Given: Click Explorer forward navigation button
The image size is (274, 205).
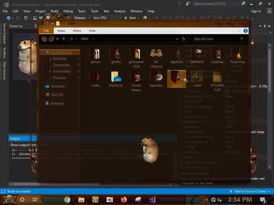Looking at the screenshot, I should pos(51,39).
